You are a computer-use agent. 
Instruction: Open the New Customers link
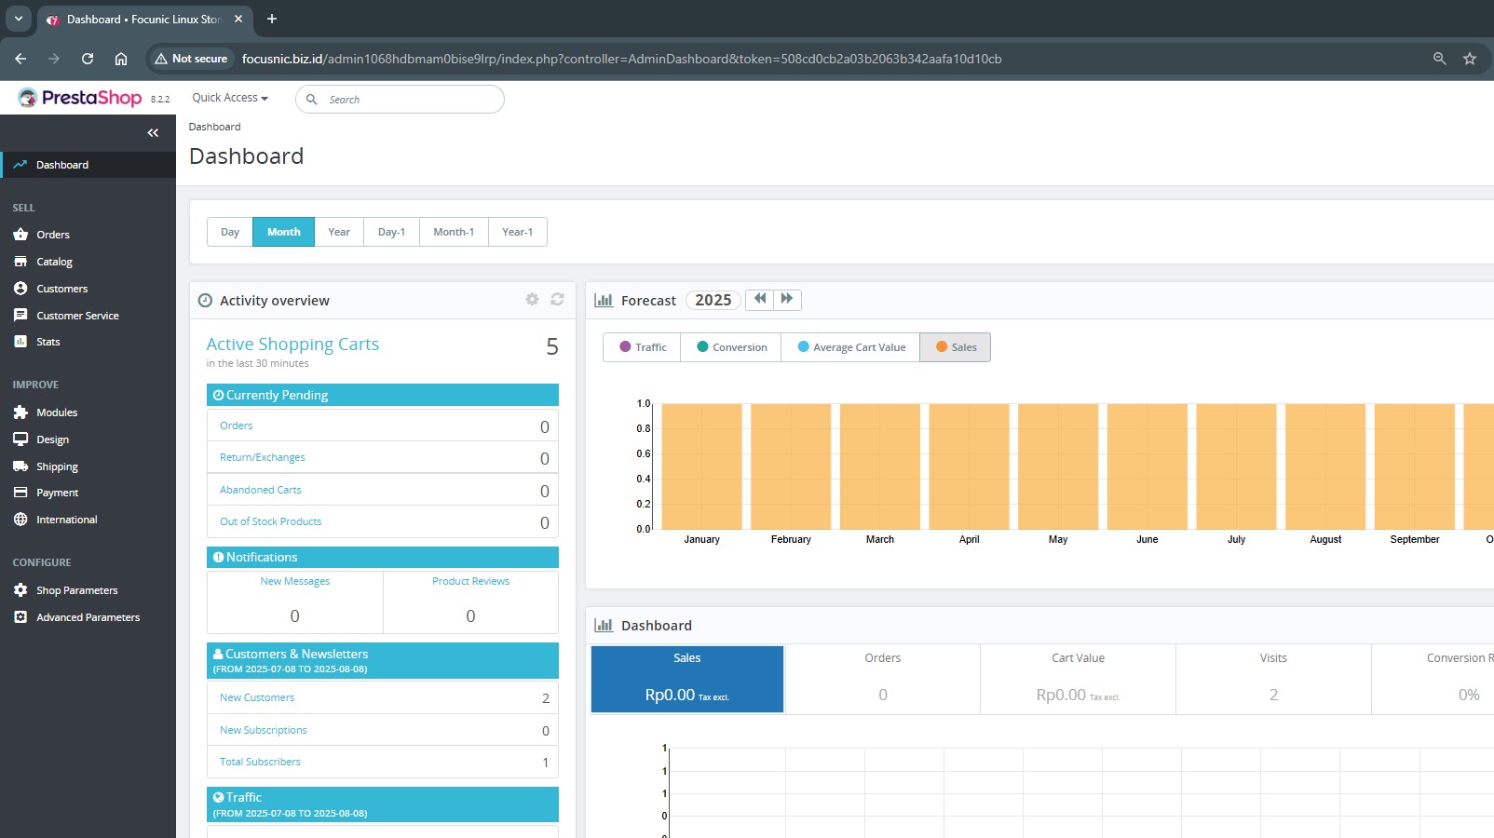[x=257, y=697]
